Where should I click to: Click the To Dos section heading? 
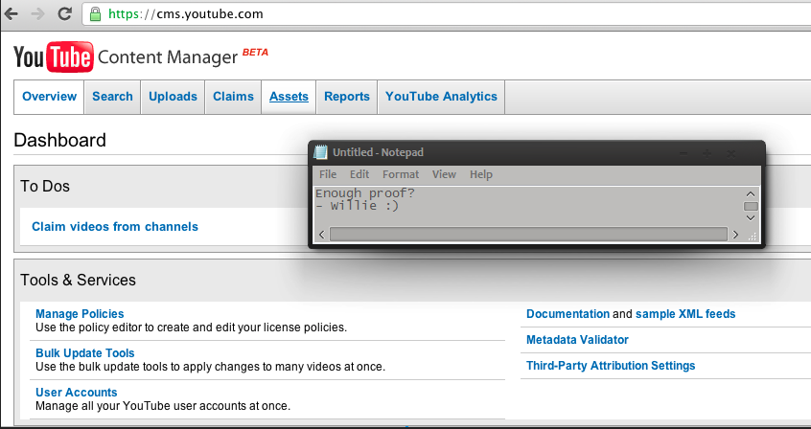point(45,186)
